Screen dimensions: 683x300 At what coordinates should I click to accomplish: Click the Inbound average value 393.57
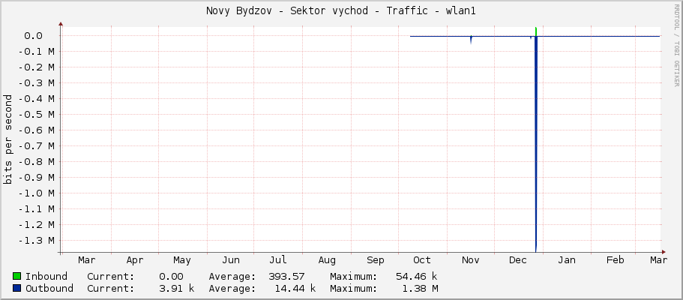tap(286, 277)
